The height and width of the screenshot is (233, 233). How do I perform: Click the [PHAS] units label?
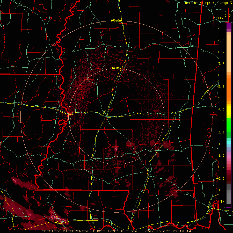(219, 18)
